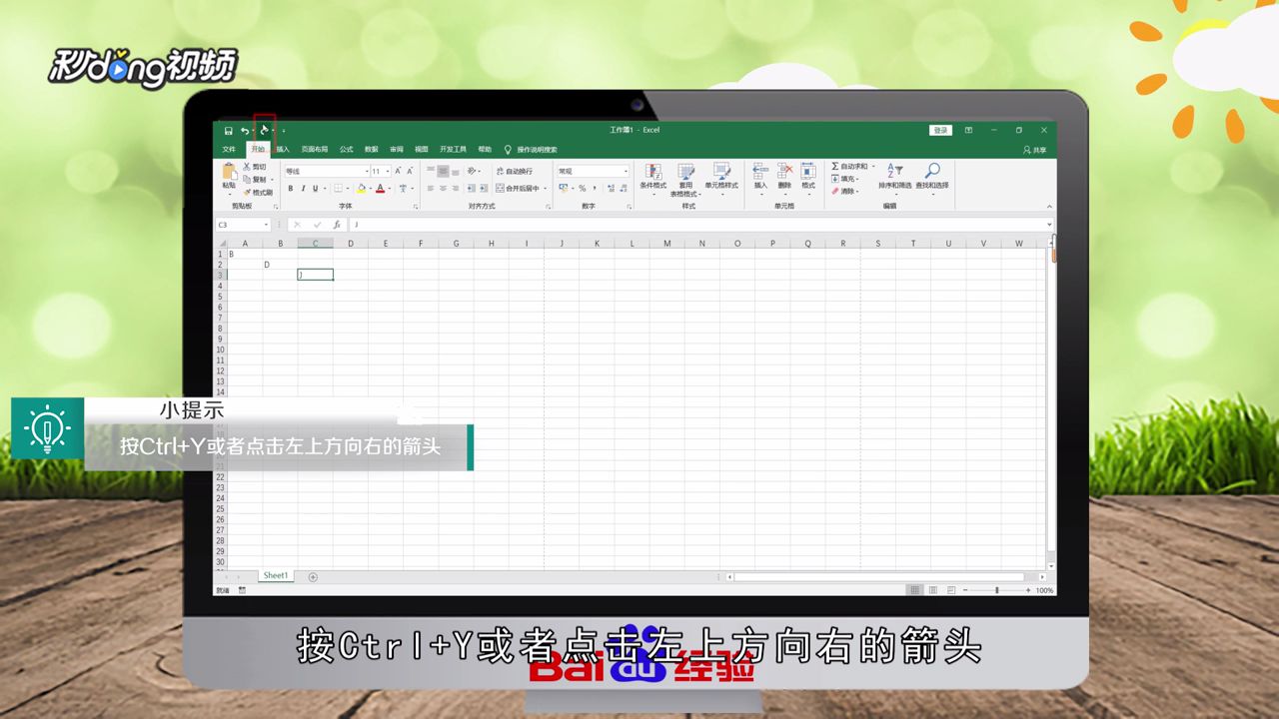This screenshot has width=1279, height=719.
Task: Click the decrease decimal icon
Action: [x=625, y=188]
